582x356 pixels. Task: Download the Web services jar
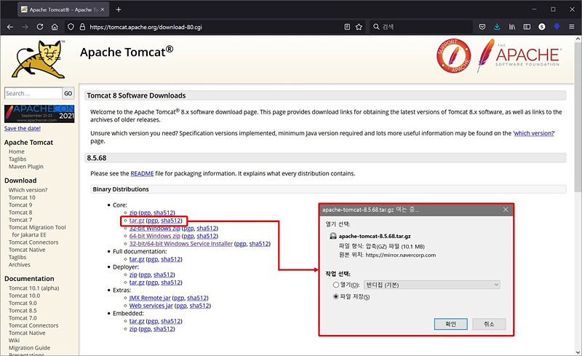pyautogui.click(x=151, y=306)
